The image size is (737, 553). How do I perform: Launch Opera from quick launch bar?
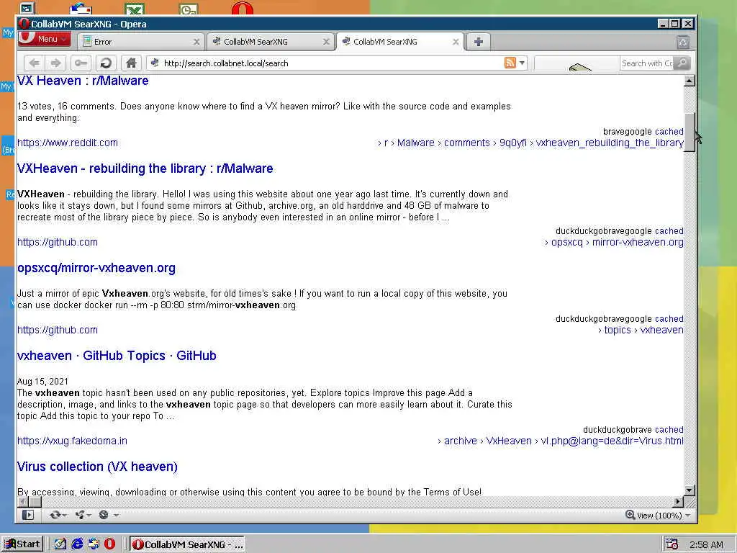(x=109, y=544)
